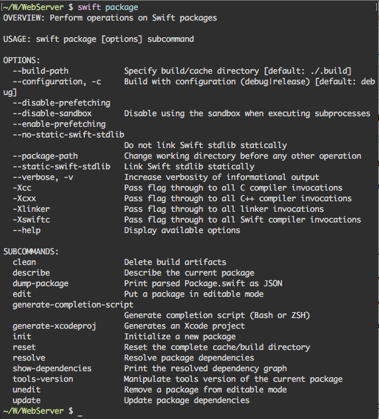Click the -Xswiftc option text
379x419 pixels.
[x=31, y=220]
